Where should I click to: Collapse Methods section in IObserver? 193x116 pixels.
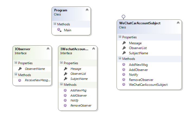pyautogui.click(x=16, y=74)
